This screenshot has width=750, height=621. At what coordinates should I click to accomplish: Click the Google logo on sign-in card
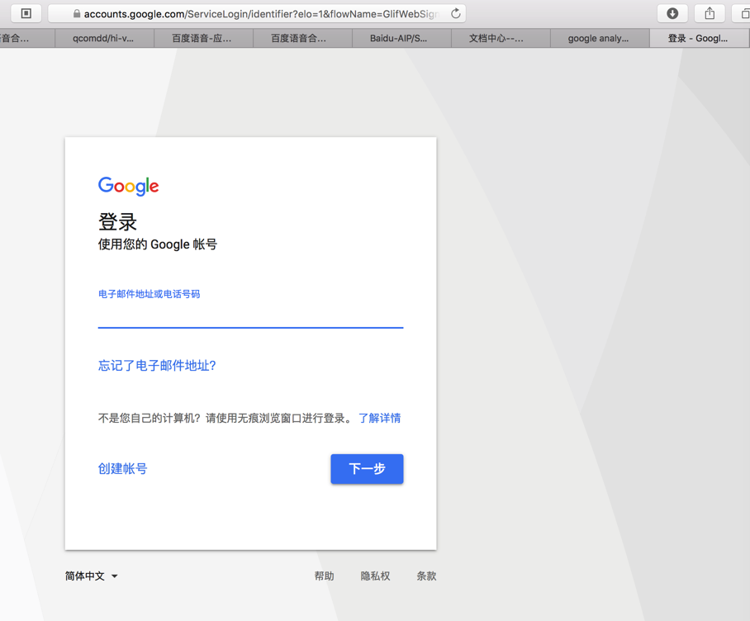click(x=129, y=186)
